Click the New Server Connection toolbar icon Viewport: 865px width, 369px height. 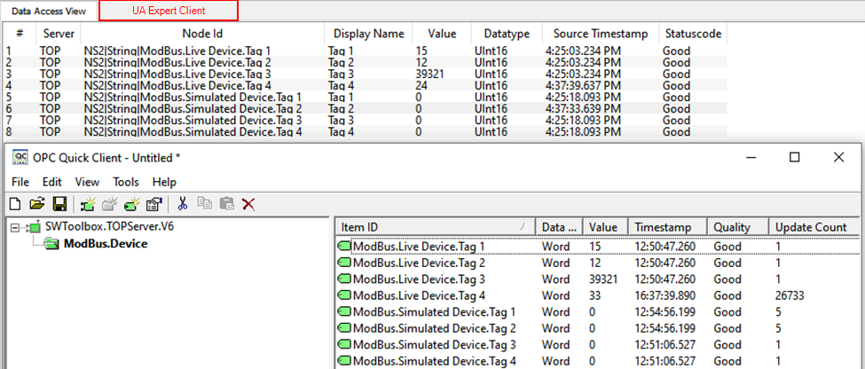coord(88,204)
